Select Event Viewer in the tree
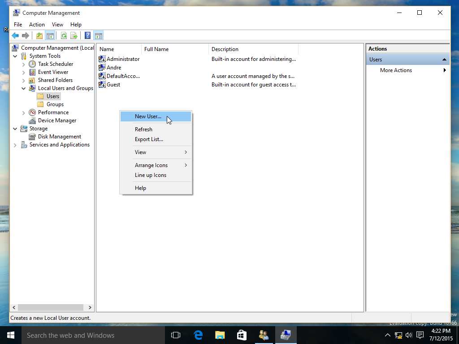The height and width of the screenshot is (344, 459). click(x=53, y=72)
